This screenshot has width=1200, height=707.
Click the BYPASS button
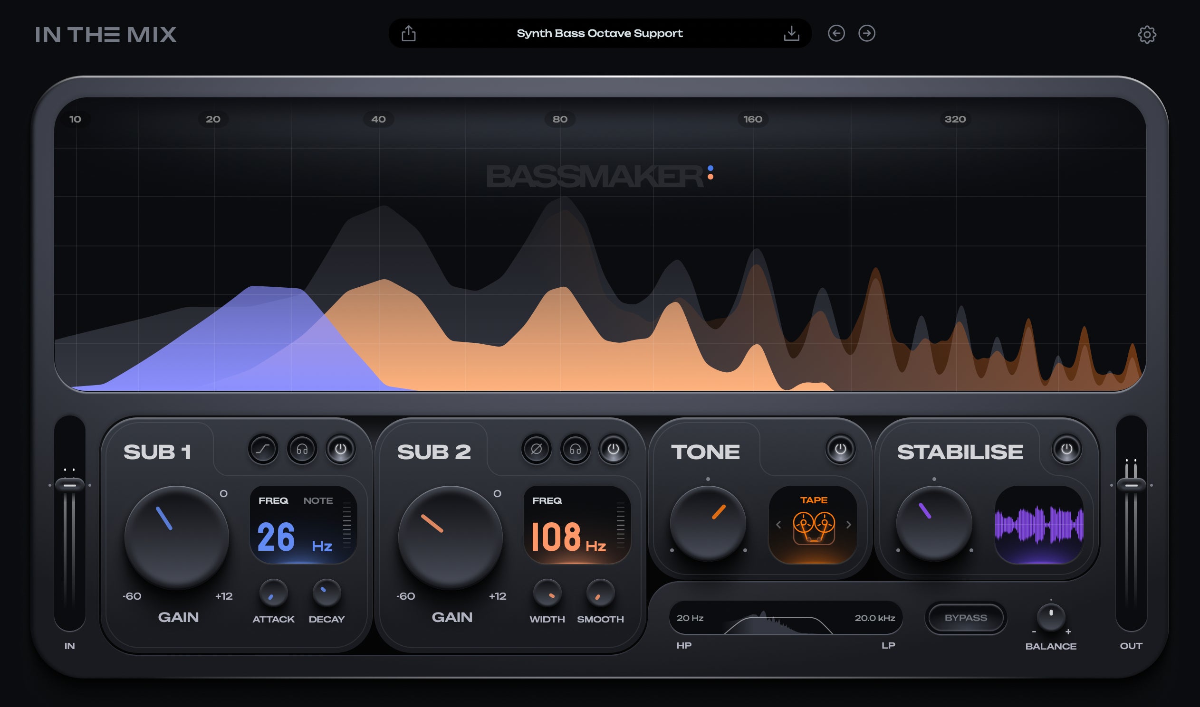click(966, 618)
